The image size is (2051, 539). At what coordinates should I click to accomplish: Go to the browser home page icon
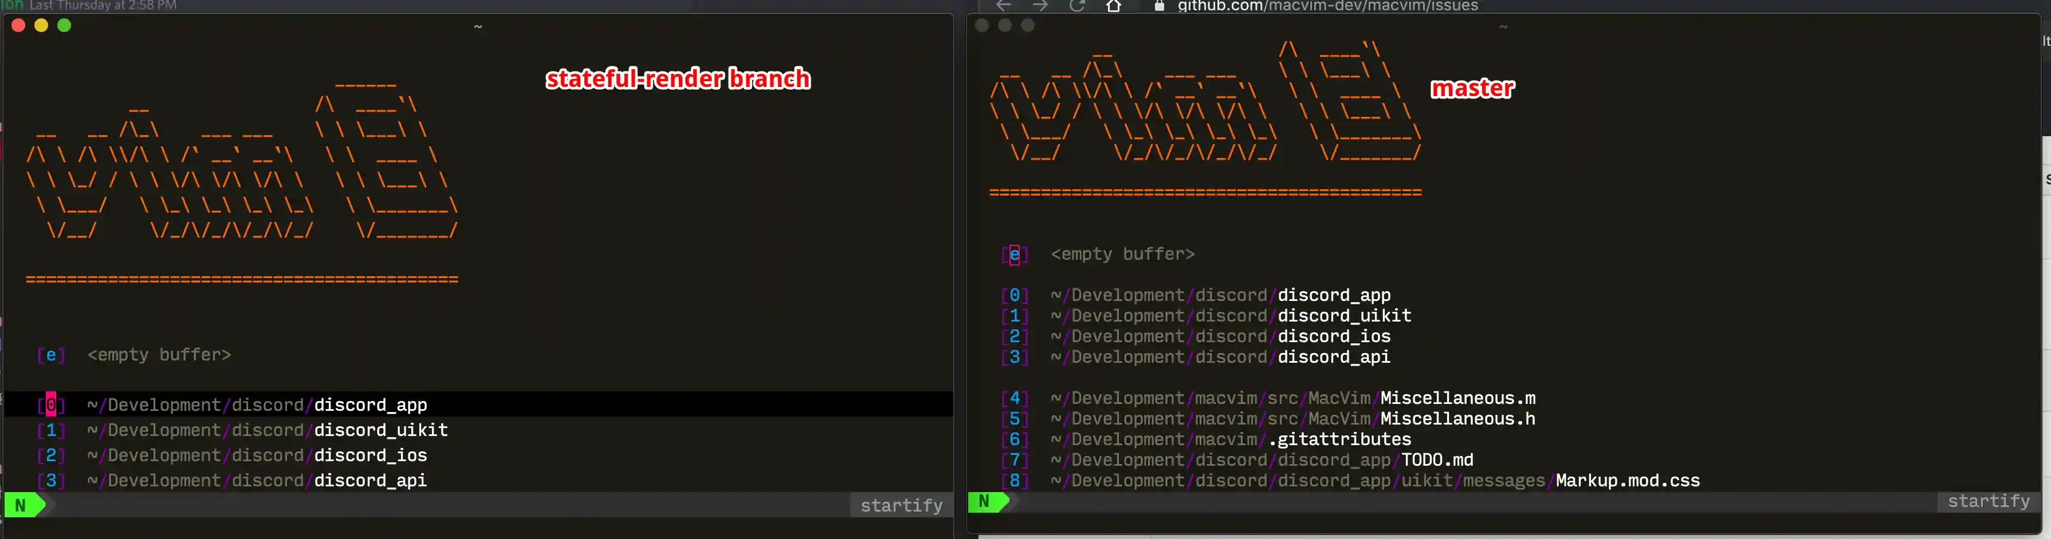(x=1114, y=6)
